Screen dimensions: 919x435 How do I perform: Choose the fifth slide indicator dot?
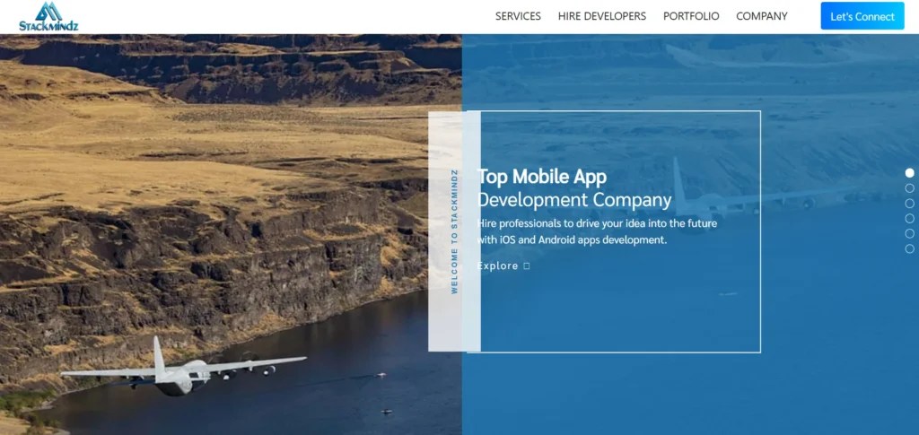click(x=909, y=233)
